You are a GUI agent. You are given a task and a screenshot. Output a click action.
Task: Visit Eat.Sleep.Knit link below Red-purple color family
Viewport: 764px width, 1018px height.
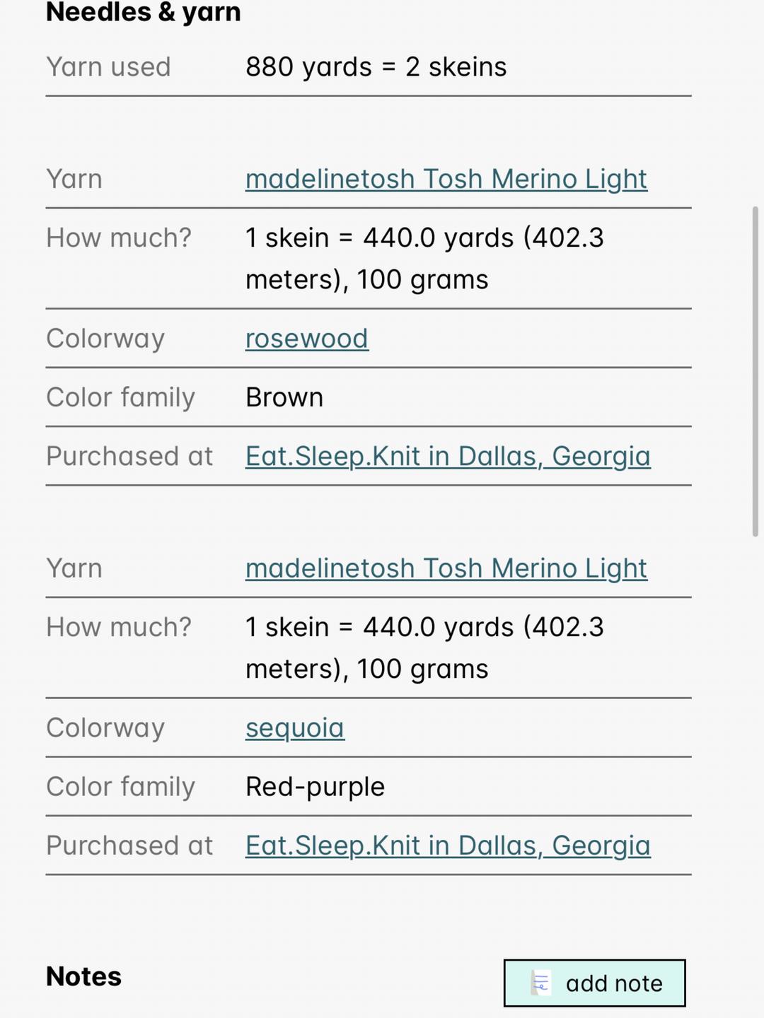(448, 846)
